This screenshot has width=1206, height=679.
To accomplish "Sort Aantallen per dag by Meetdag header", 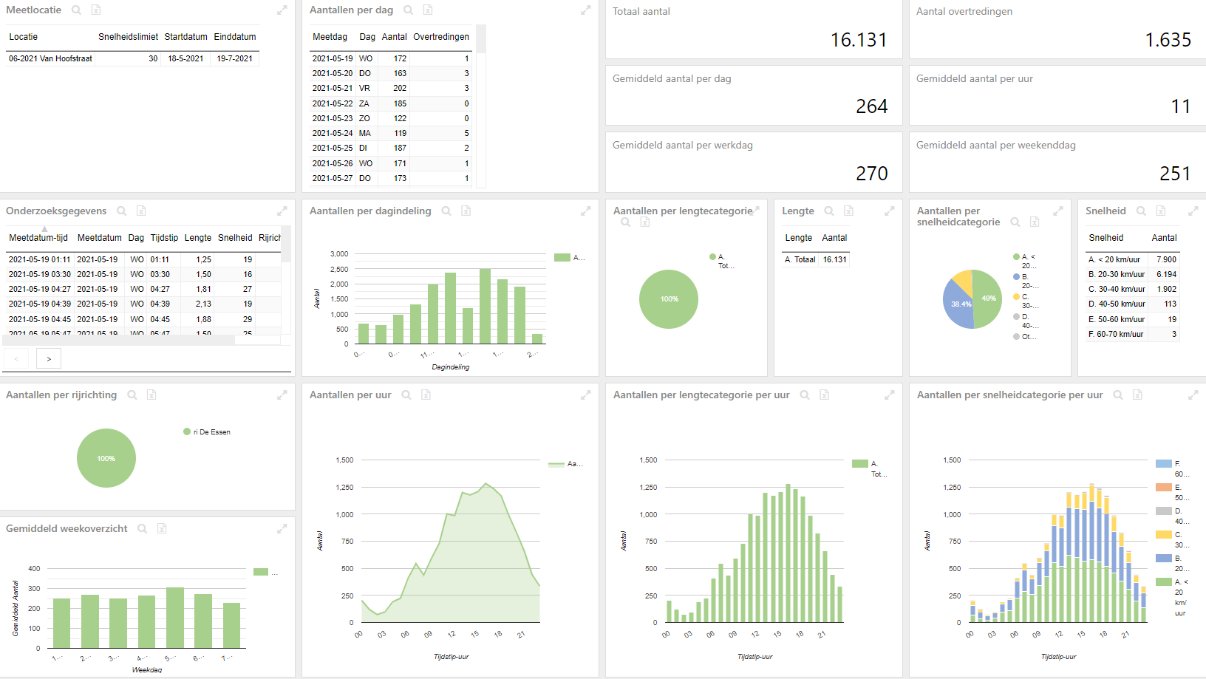I will click(x=330, y=37).
